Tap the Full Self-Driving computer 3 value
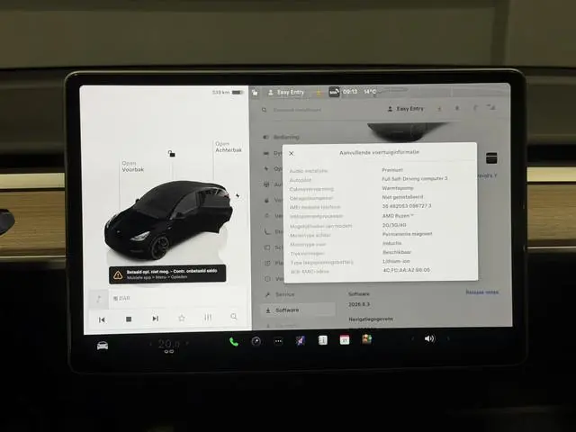576x432 pixels. (x=415, y=178)
